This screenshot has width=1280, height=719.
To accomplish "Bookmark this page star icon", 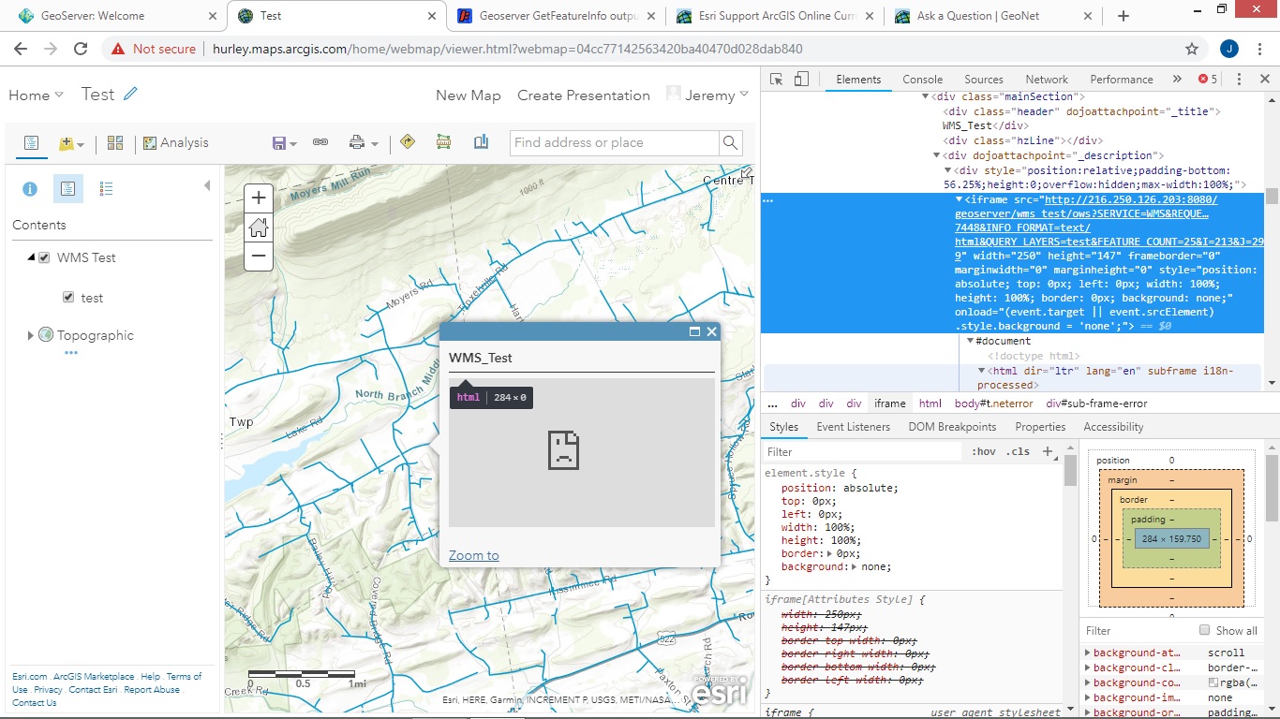I will (x=1192, y=49).
